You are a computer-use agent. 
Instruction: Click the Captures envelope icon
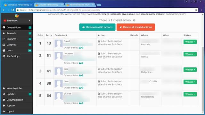pos(4,39)
